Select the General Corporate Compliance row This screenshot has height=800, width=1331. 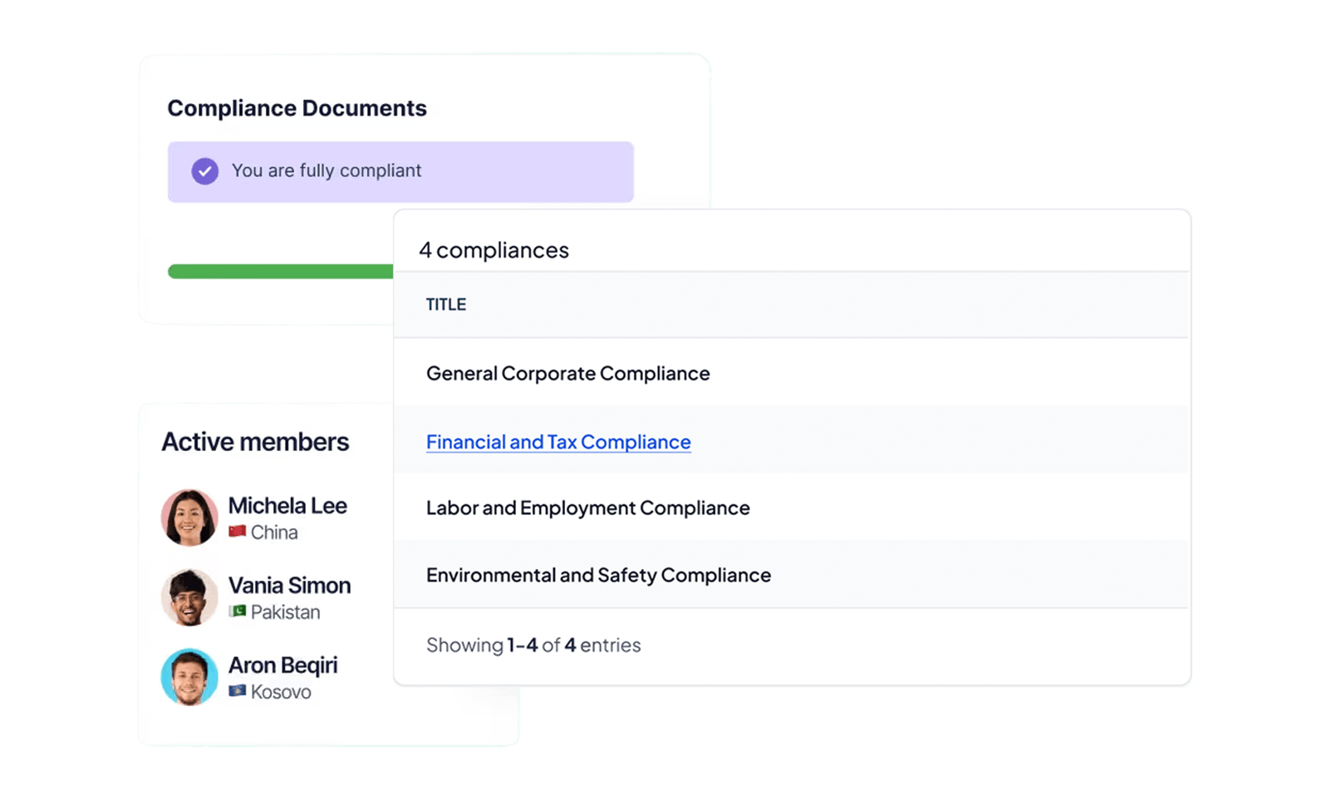pyautogui.click(x=567, y=373)
